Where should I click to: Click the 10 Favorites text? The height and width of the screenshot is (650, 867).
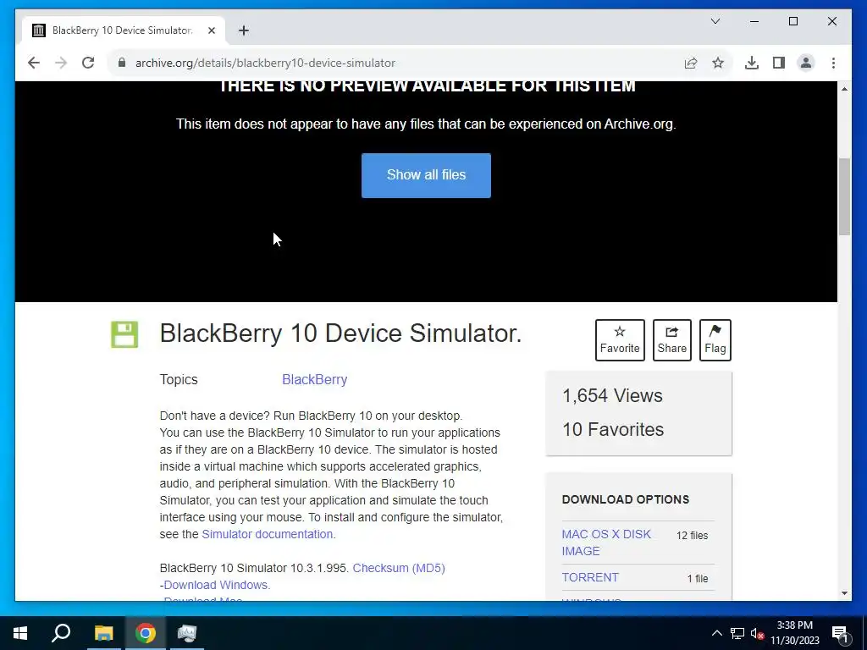pos(613,429)
